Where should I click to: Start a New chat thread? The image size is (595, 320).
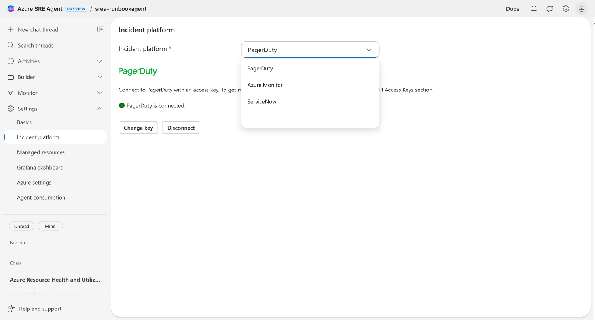point(38,29)
